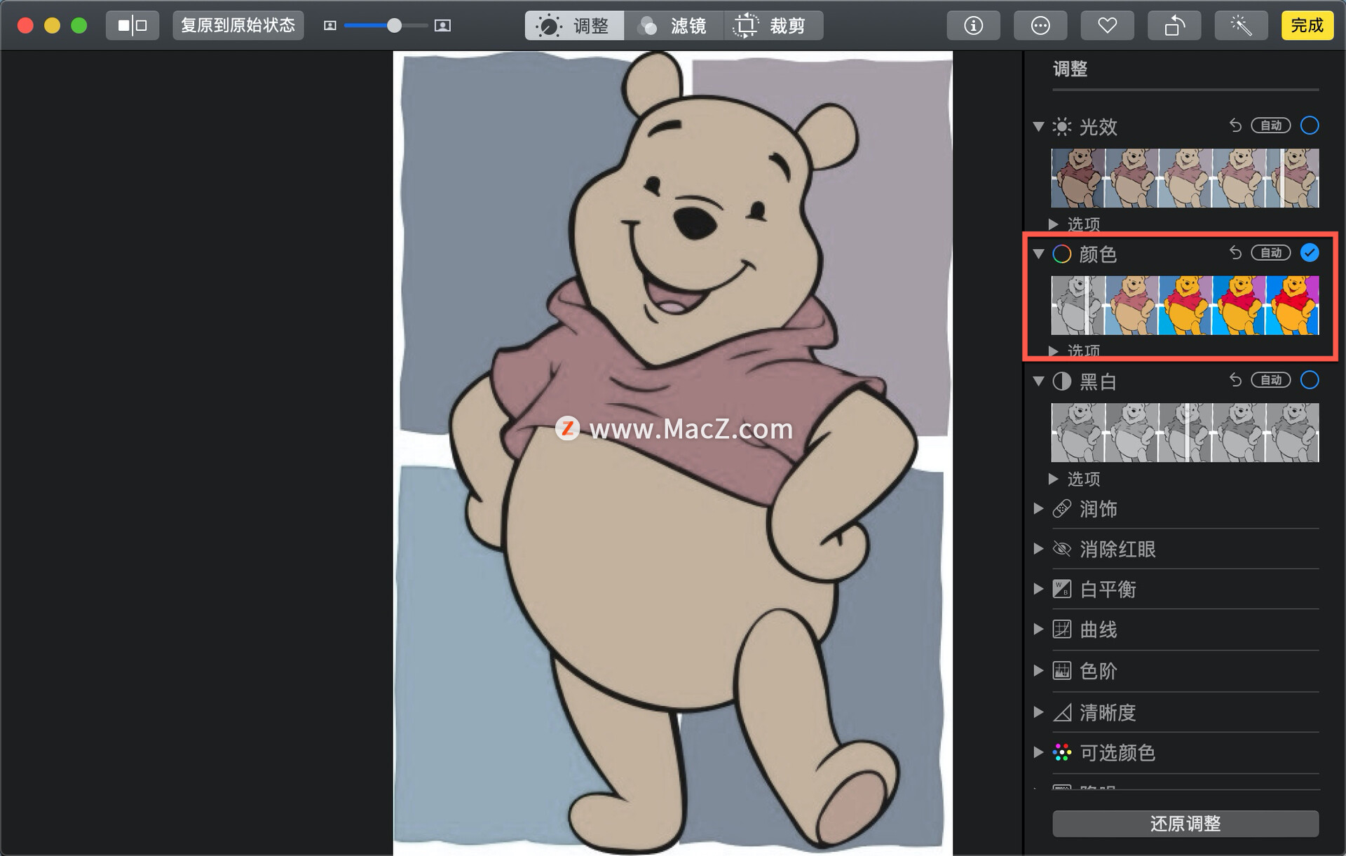Open the more options ellipsis menu
Viewport: 1346px width, 856px height.
click(1040, 26)
